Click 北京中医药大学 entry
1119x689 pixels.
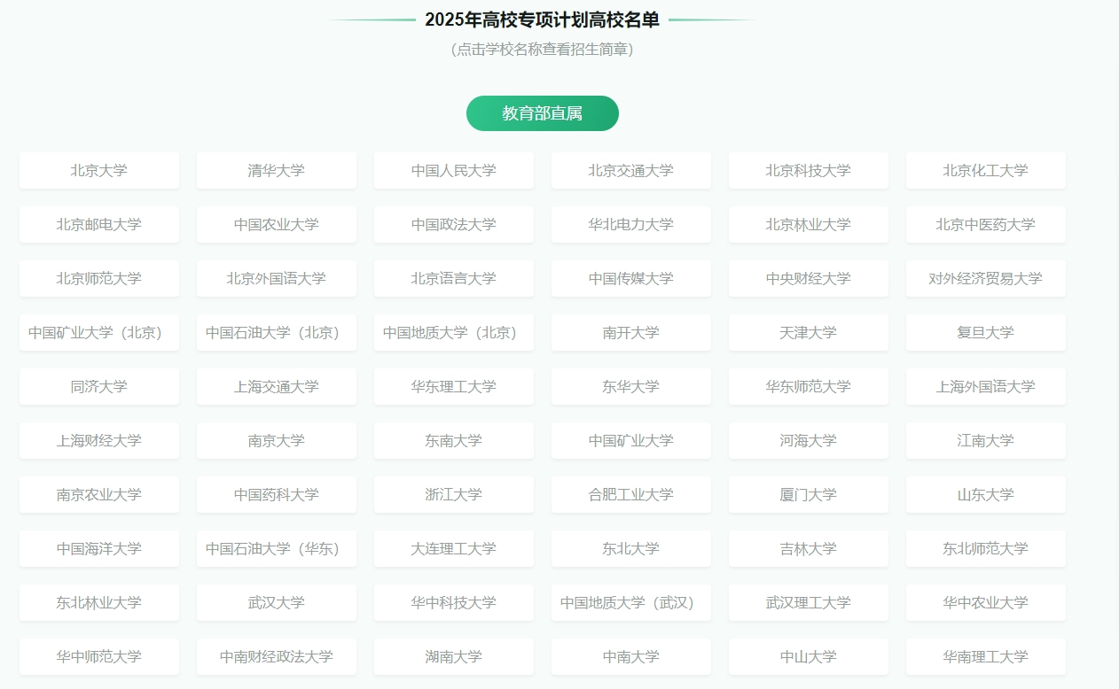point(986,224)
